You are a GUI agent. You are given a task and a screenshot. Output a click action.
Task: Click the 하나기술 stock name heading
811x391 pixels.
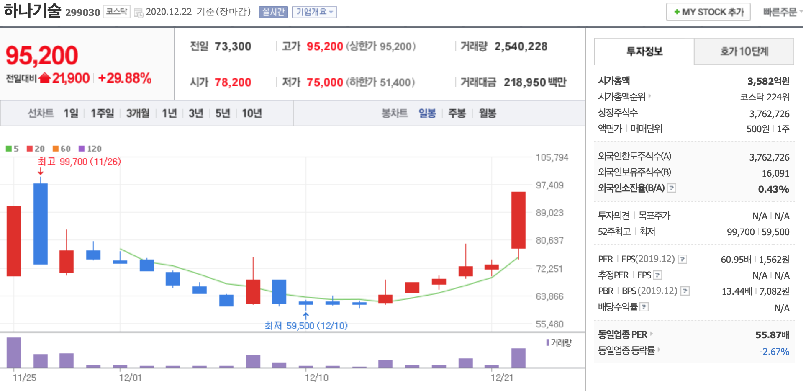pyautogui.click(x=33, y=10)
